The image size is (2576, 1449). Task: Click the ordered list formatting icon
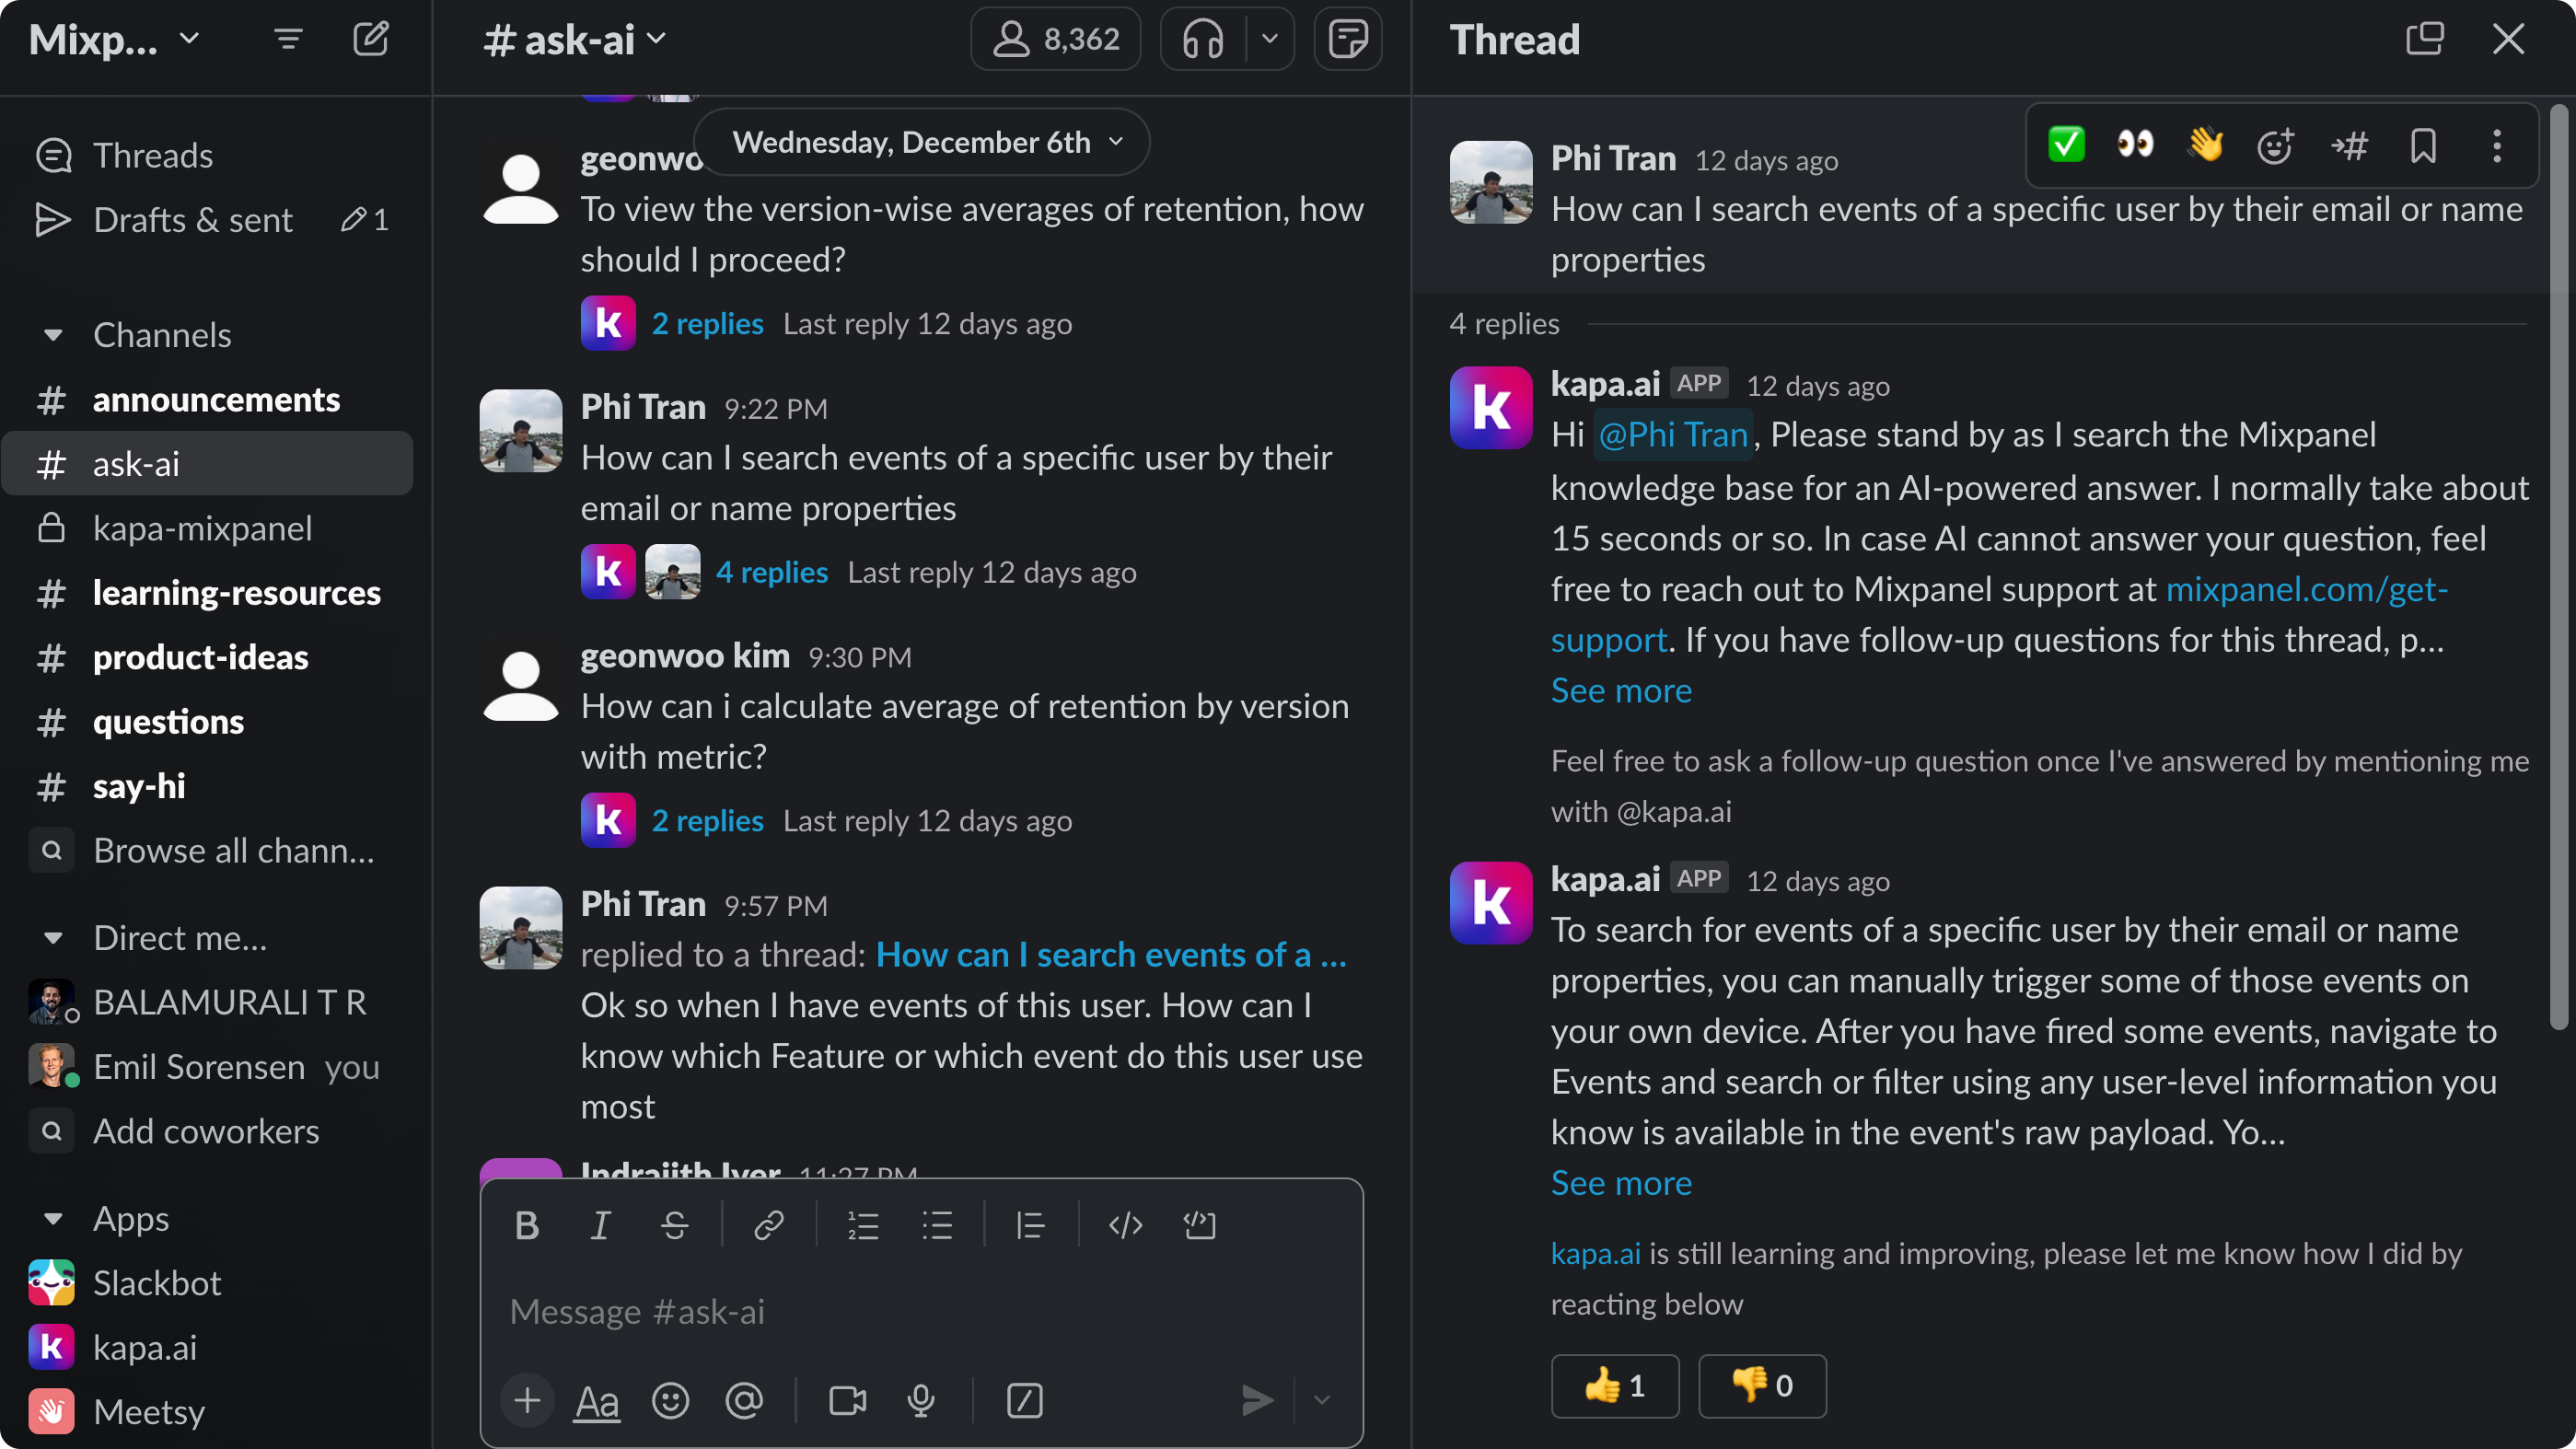[x=862, y=1226]
